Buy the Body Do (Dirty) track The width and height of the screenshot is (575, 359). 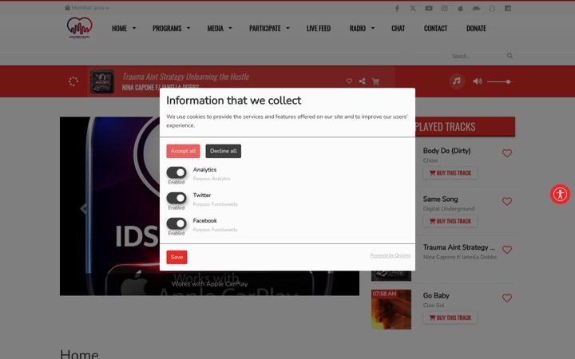coord(450,173)
